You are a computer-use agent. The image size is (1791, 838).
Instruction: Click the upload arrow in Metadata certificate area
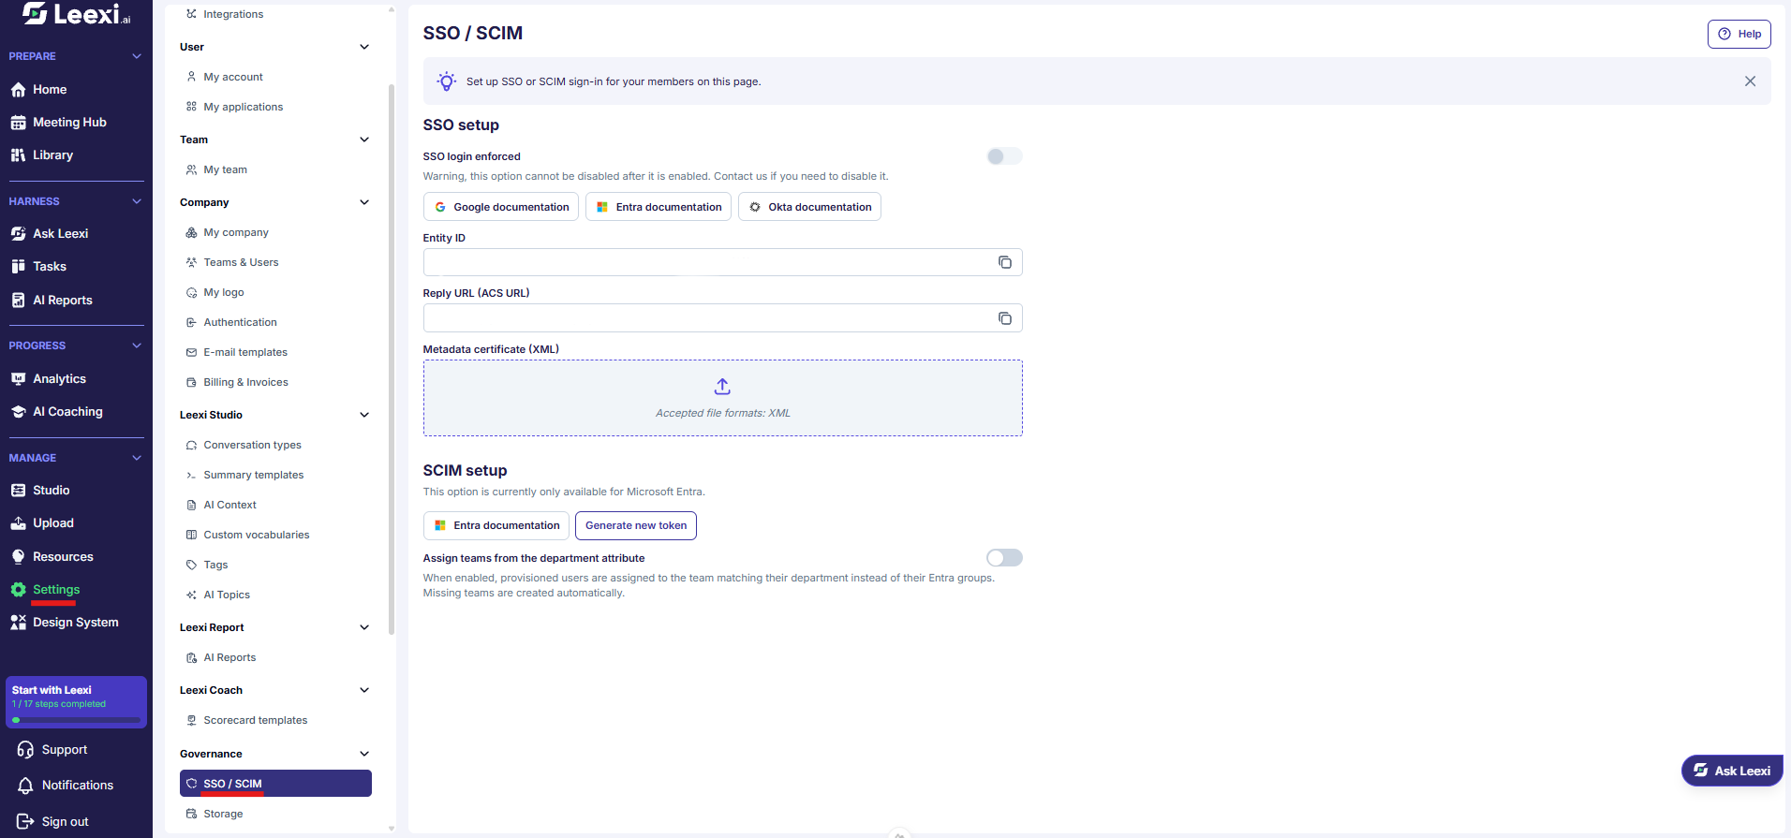(x=722, y=386)
